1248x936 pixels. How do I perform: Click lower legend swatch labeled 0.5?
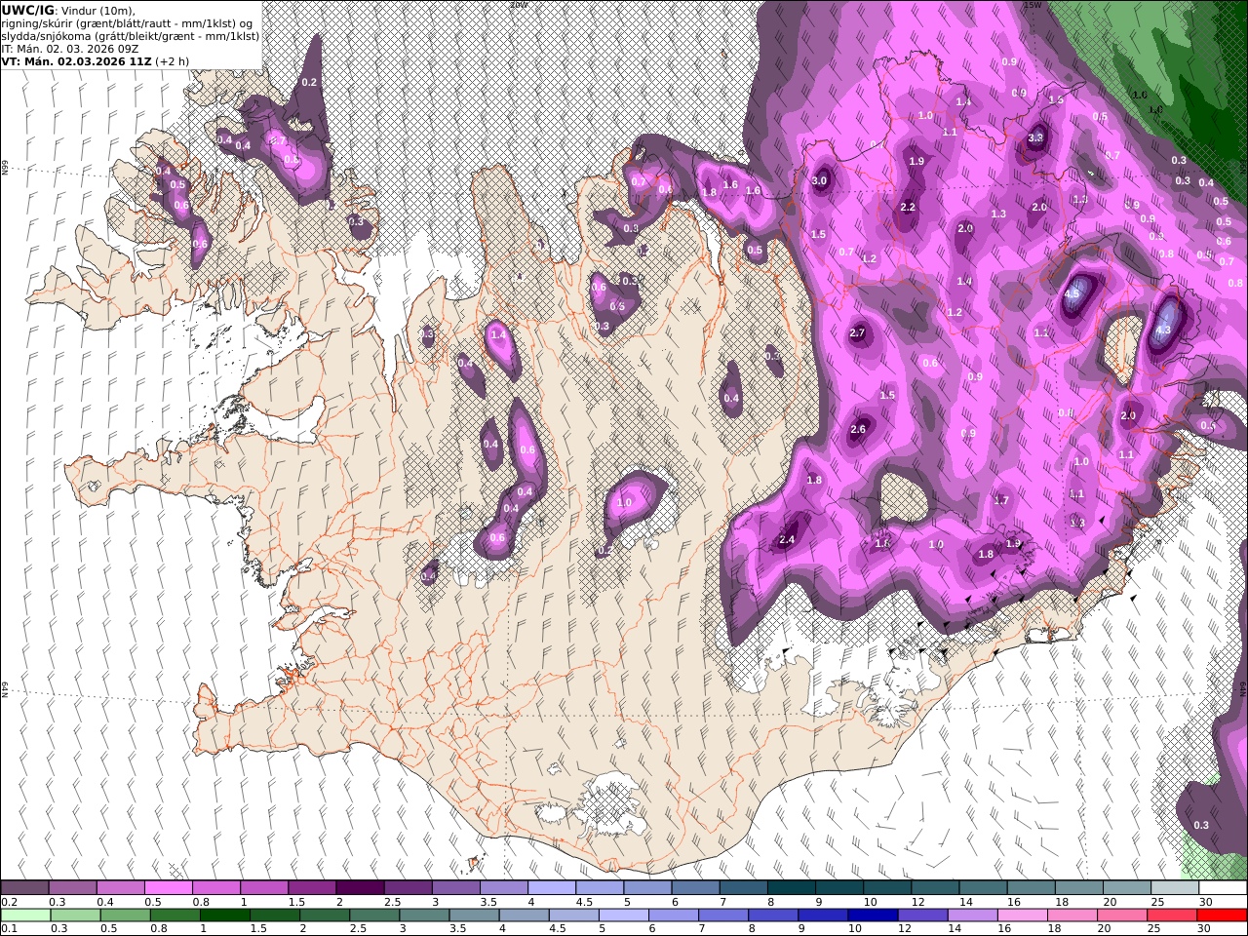(125, 916)
